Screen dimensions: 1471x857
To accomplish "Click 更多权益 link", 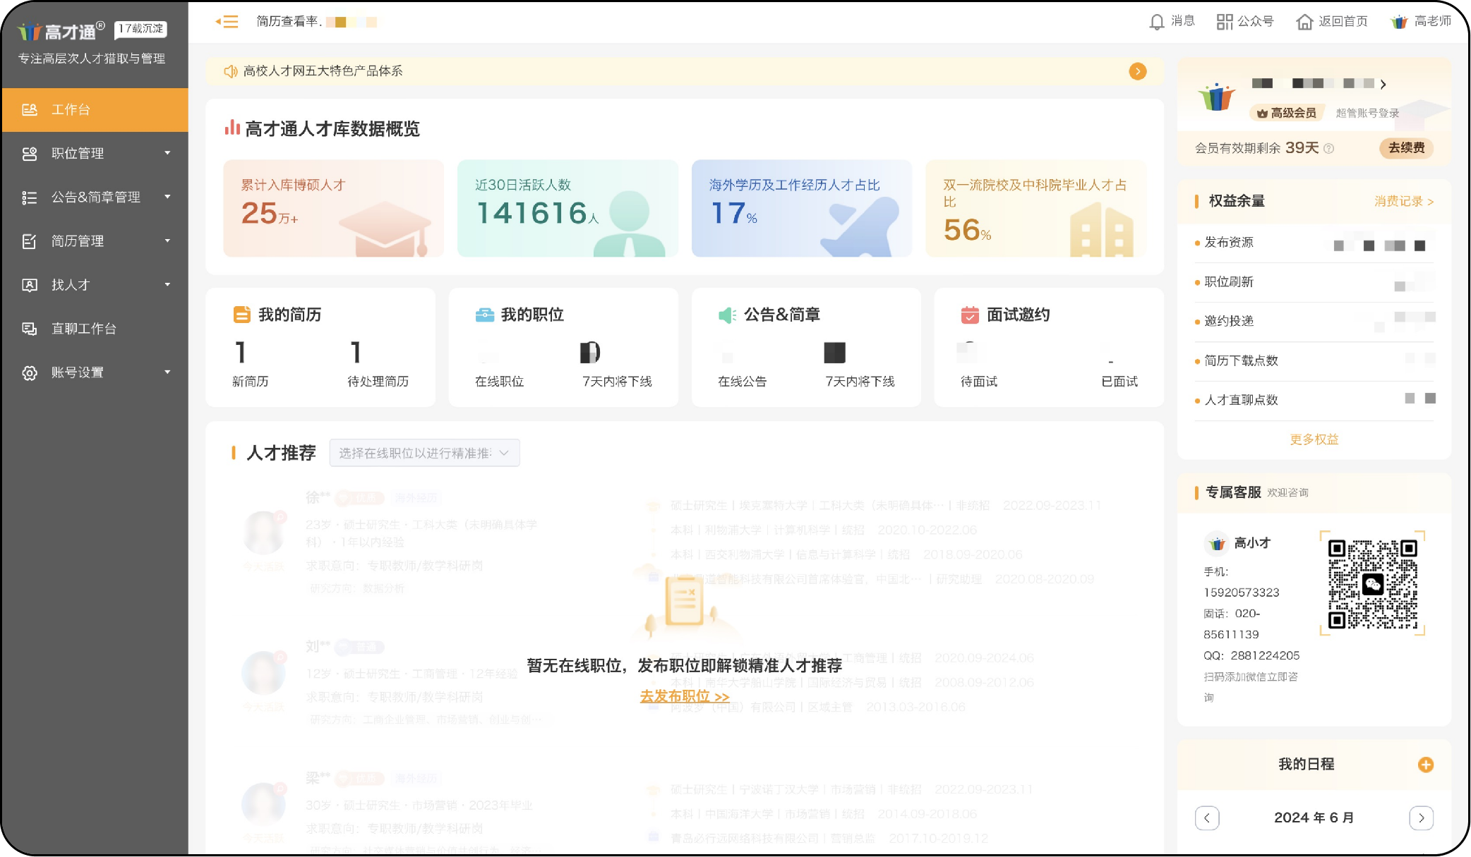I will click(x=1314, y=439).
